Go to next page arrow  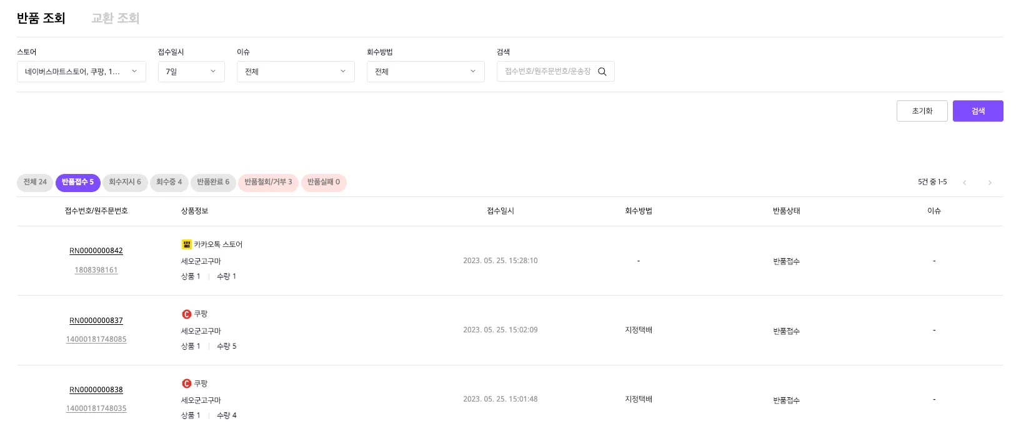click(990, 183)
